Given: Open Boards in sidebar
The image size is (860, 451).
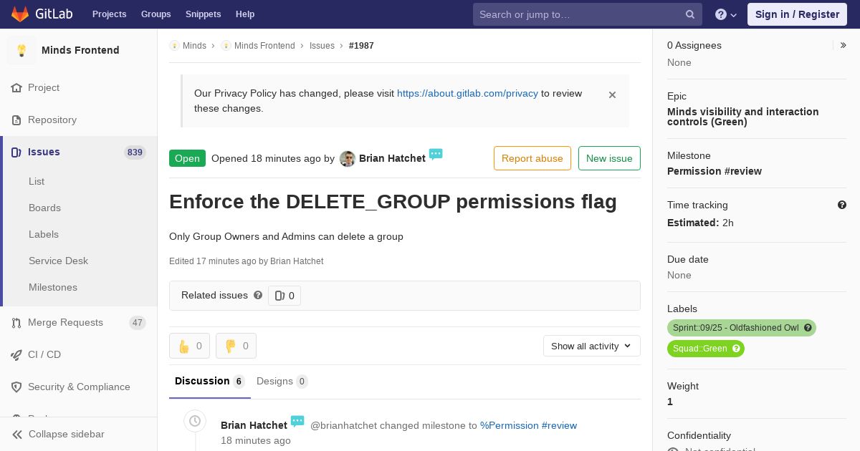Looking at the screenshot, I should [x=44, y=208].
